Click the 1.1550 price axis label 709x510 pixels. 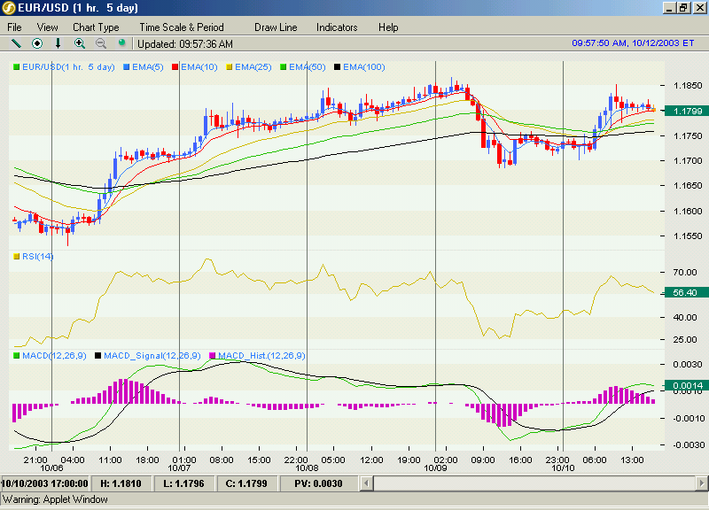688,236
